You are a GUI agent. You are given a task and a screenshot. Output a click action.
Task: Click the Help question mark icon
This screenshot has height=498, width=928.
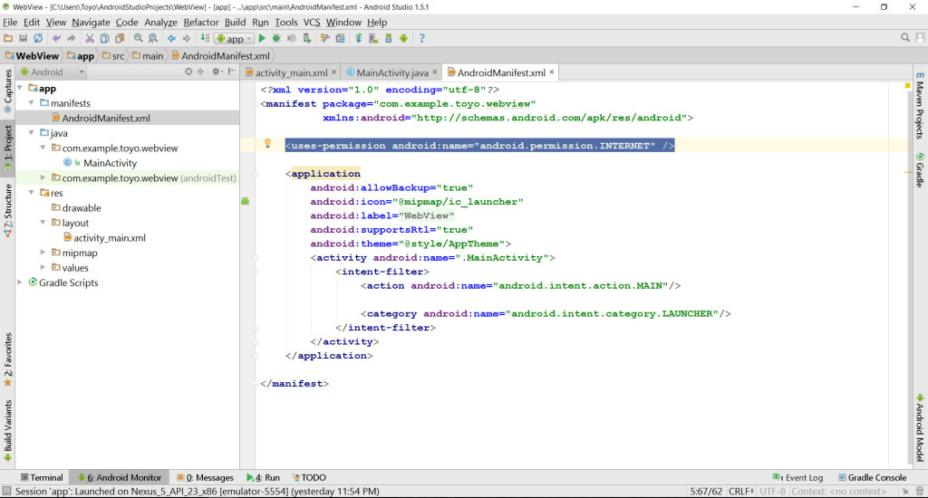(x=421, y=38)
